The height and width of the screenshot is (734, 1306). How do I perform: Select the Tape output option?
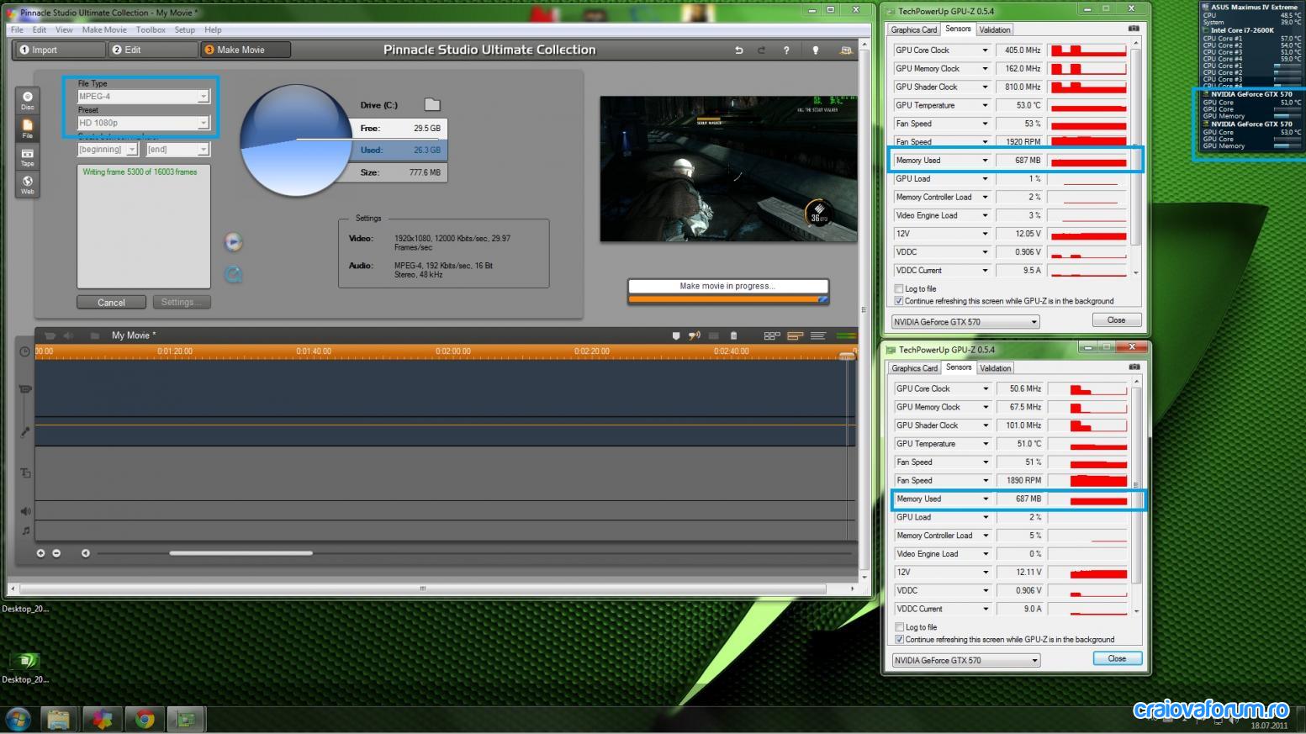click(28, 157)
